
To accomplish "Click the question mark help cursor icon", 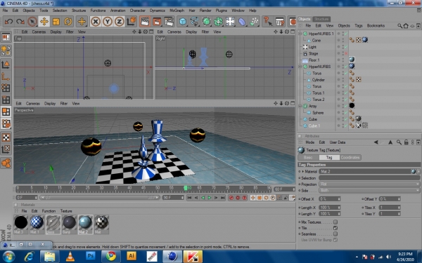I will tap(267, 22).
